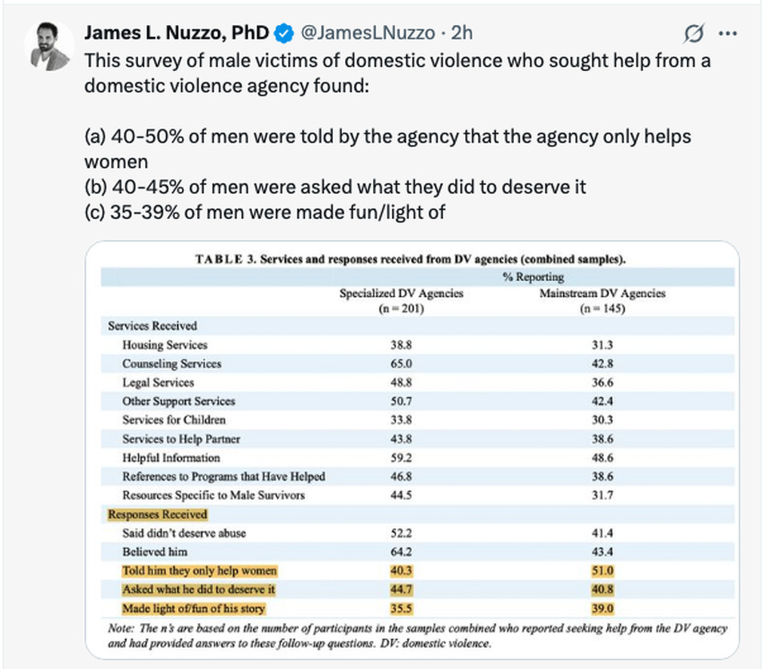Click the highlighted 40.3 value
This screenshot has height=669, width=773.
click(402, 571)
